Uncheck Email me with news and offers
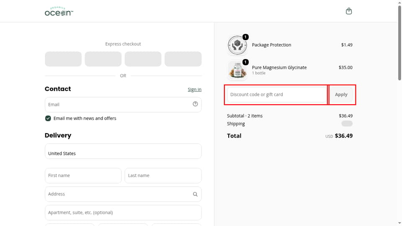 48,118
